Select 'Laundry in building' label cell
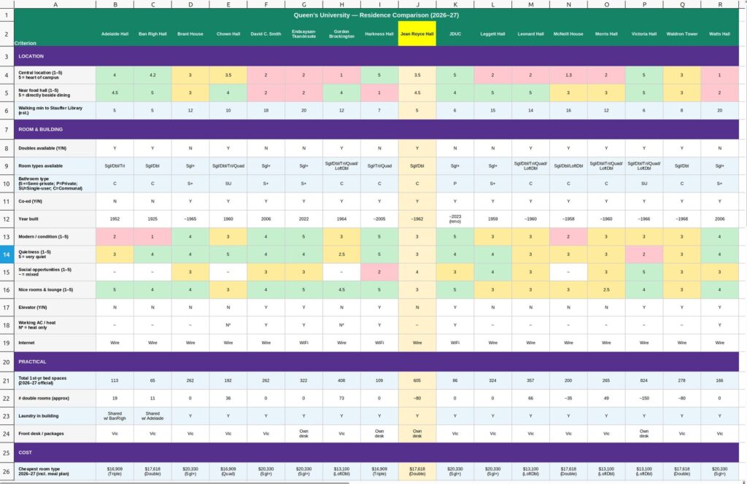Screen dimensions: 747x484 click(x=55, y=416)
